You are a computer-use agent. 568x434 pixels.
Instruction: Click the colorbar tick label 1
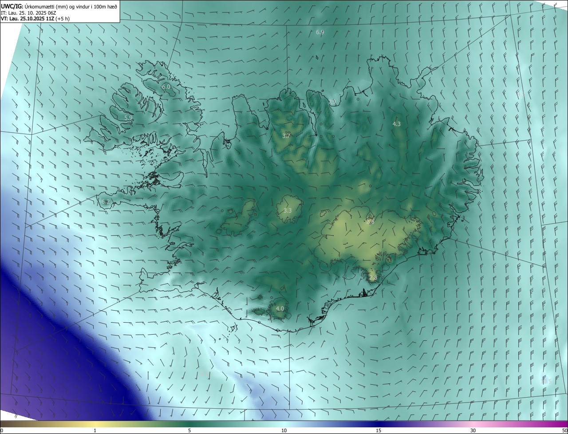pyautogui.click(x=95, y=431)
